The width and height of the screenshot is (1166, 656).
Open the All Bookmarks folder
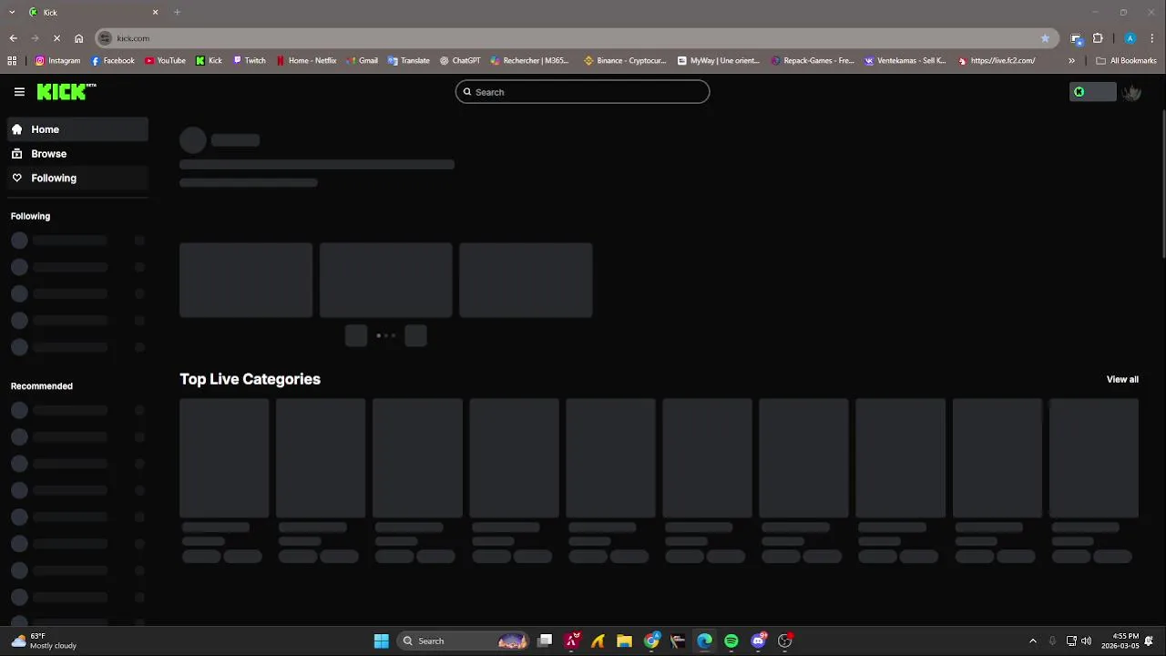(1126, 61)
